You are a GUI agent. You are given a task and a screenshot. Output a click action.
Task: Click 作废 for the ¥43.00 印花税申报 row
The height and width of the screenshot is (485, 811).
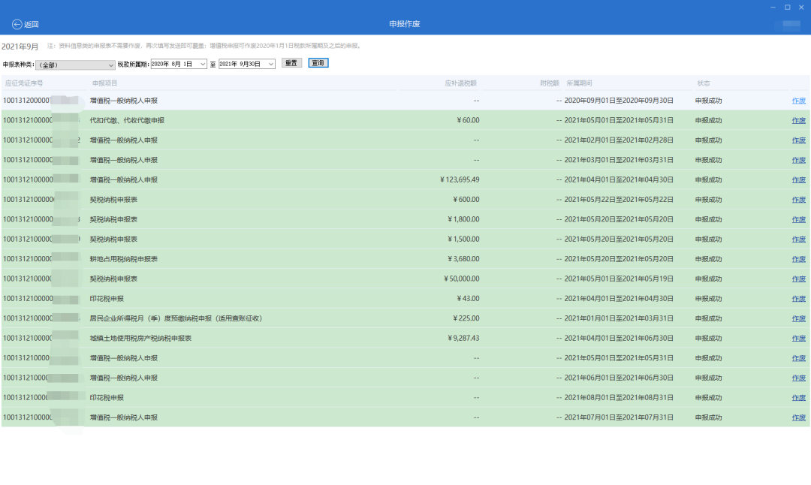[x=798, y=299]
